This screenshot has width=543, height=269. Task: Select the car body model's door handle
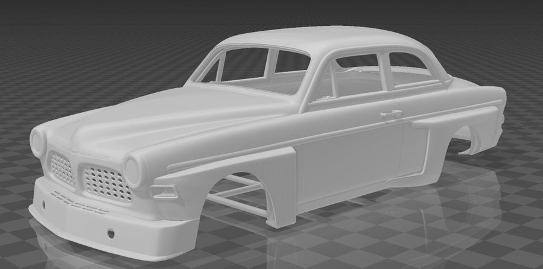(x=392, y=115)
